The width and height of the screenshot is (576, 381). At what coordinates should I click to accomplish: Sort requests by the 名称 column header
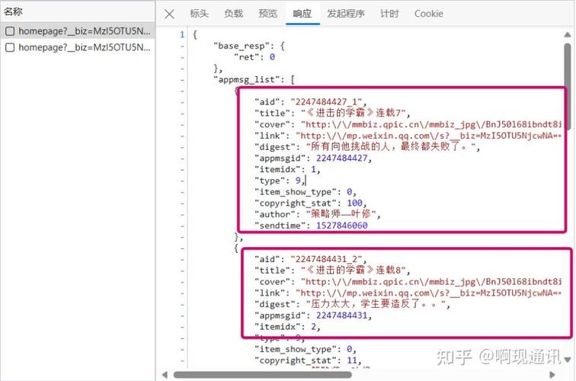[13, 11]
